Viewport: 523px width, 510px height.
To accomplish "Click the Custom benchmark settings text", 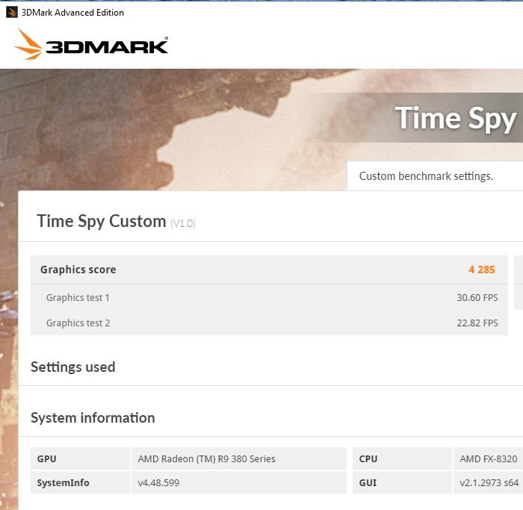I will click(426, 176).
